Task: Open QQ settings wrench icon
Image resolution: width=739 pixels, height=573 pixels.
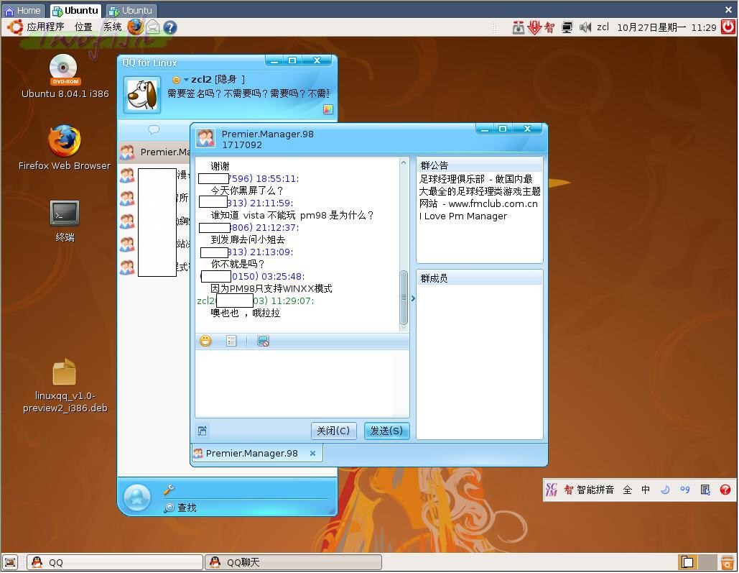Action: click(x=169, y=490)
